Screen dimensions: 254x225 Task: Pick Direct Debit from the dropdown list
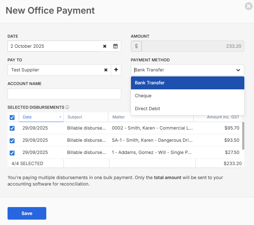pos(147,109)
